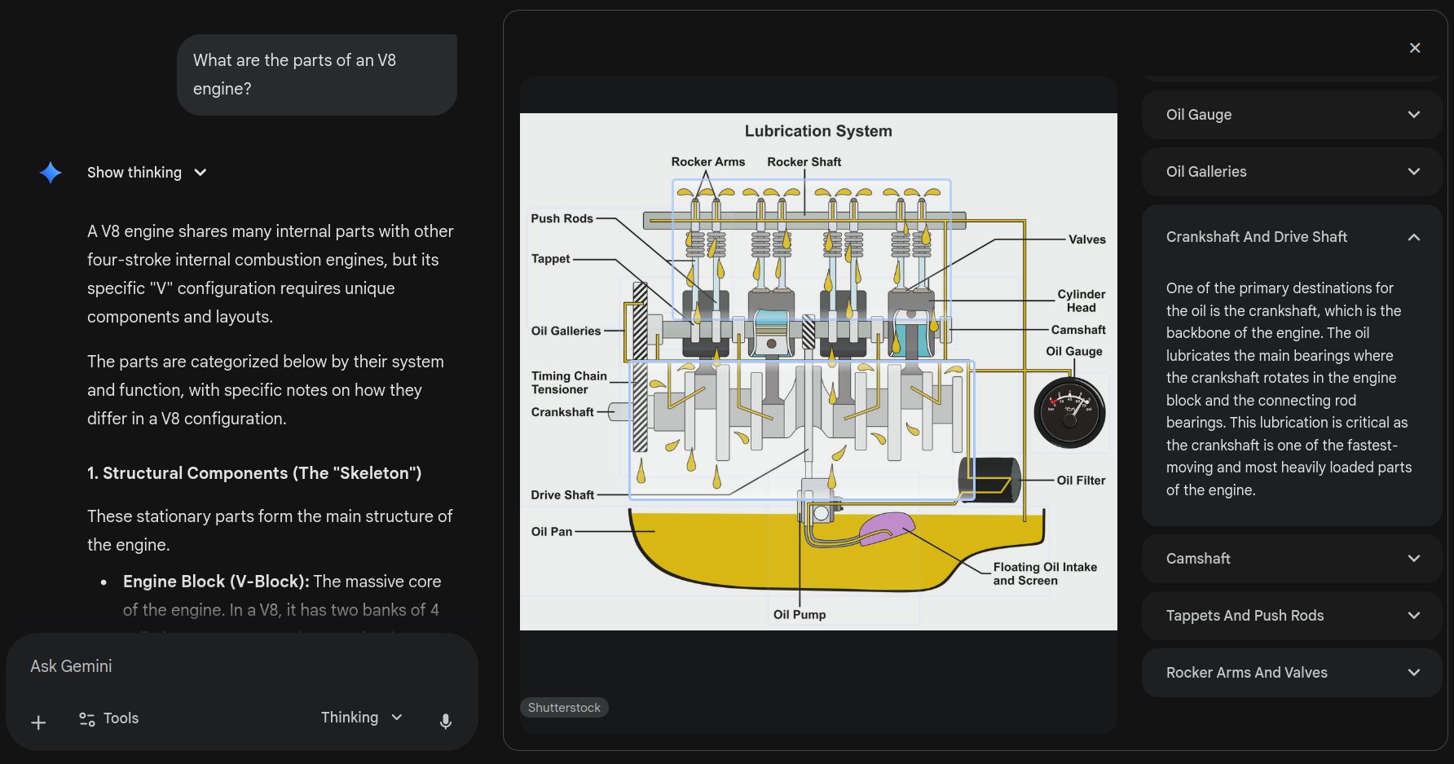Open the Thinking model dropdown

point(361,718)
